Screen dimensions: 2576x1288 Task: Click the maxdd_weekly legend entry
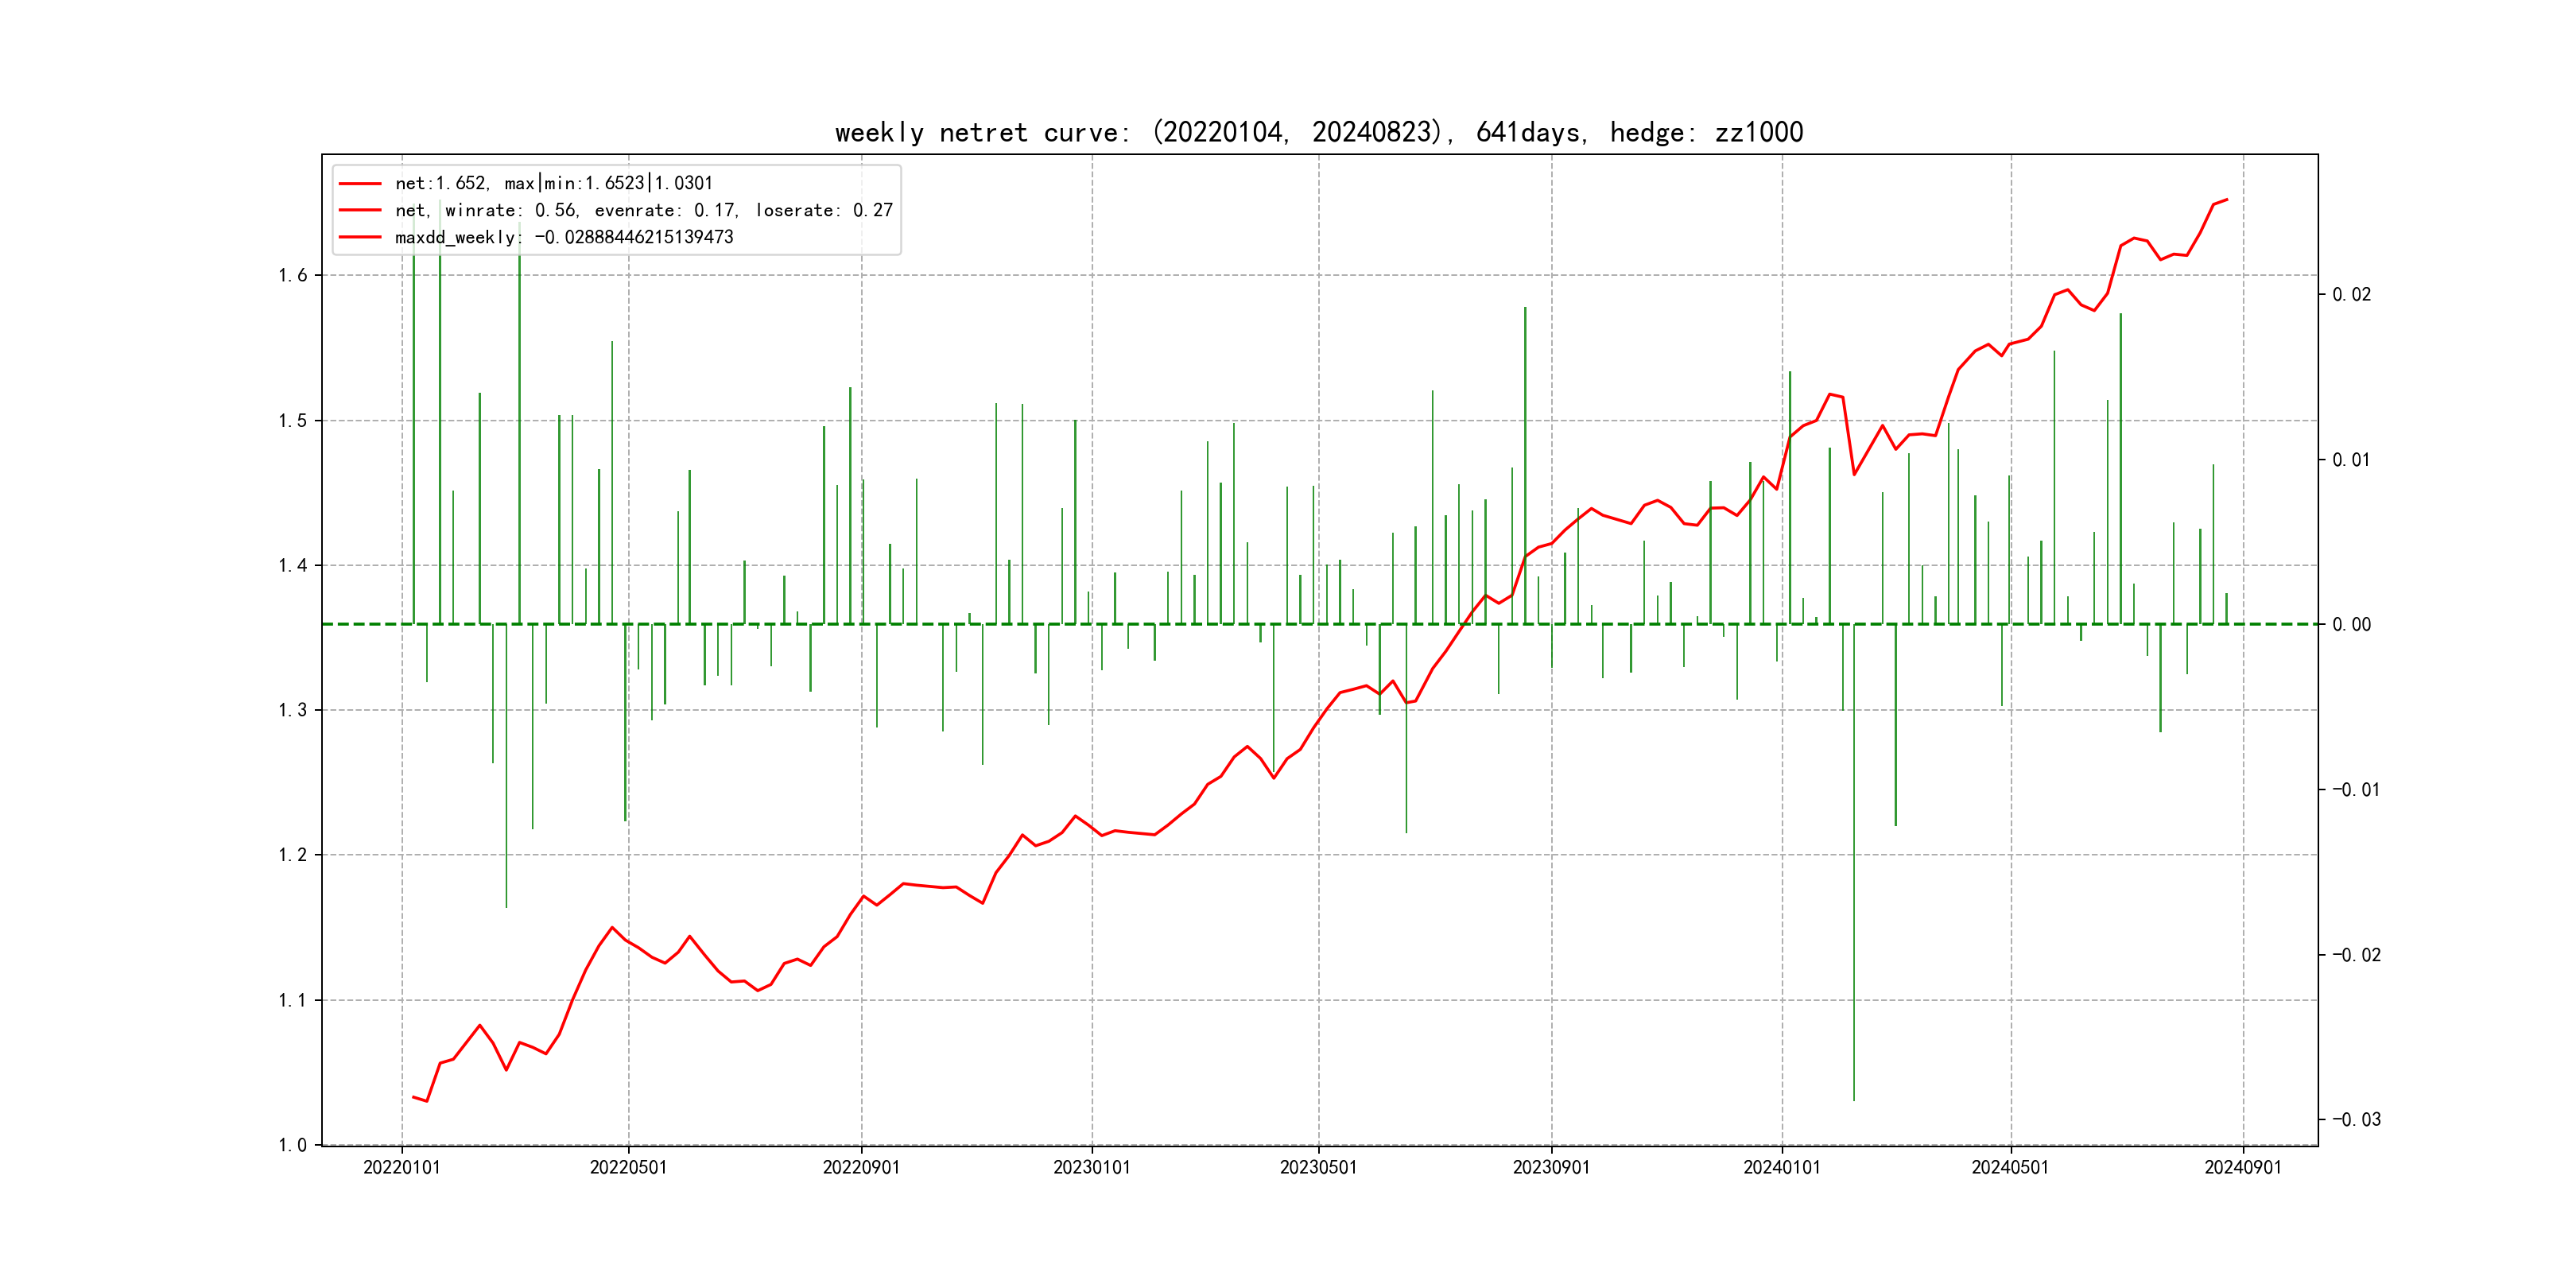563,237
